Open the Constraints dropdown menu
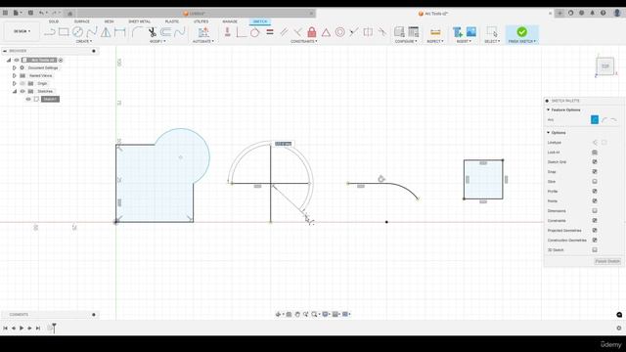Image resolution: width=626 pixels, height=352 pixels. 304,41
